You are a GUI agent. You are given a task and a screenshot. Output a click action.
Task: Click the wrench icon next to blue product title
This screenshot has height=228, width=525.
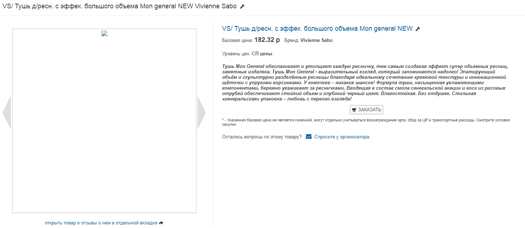click(418, 29)
